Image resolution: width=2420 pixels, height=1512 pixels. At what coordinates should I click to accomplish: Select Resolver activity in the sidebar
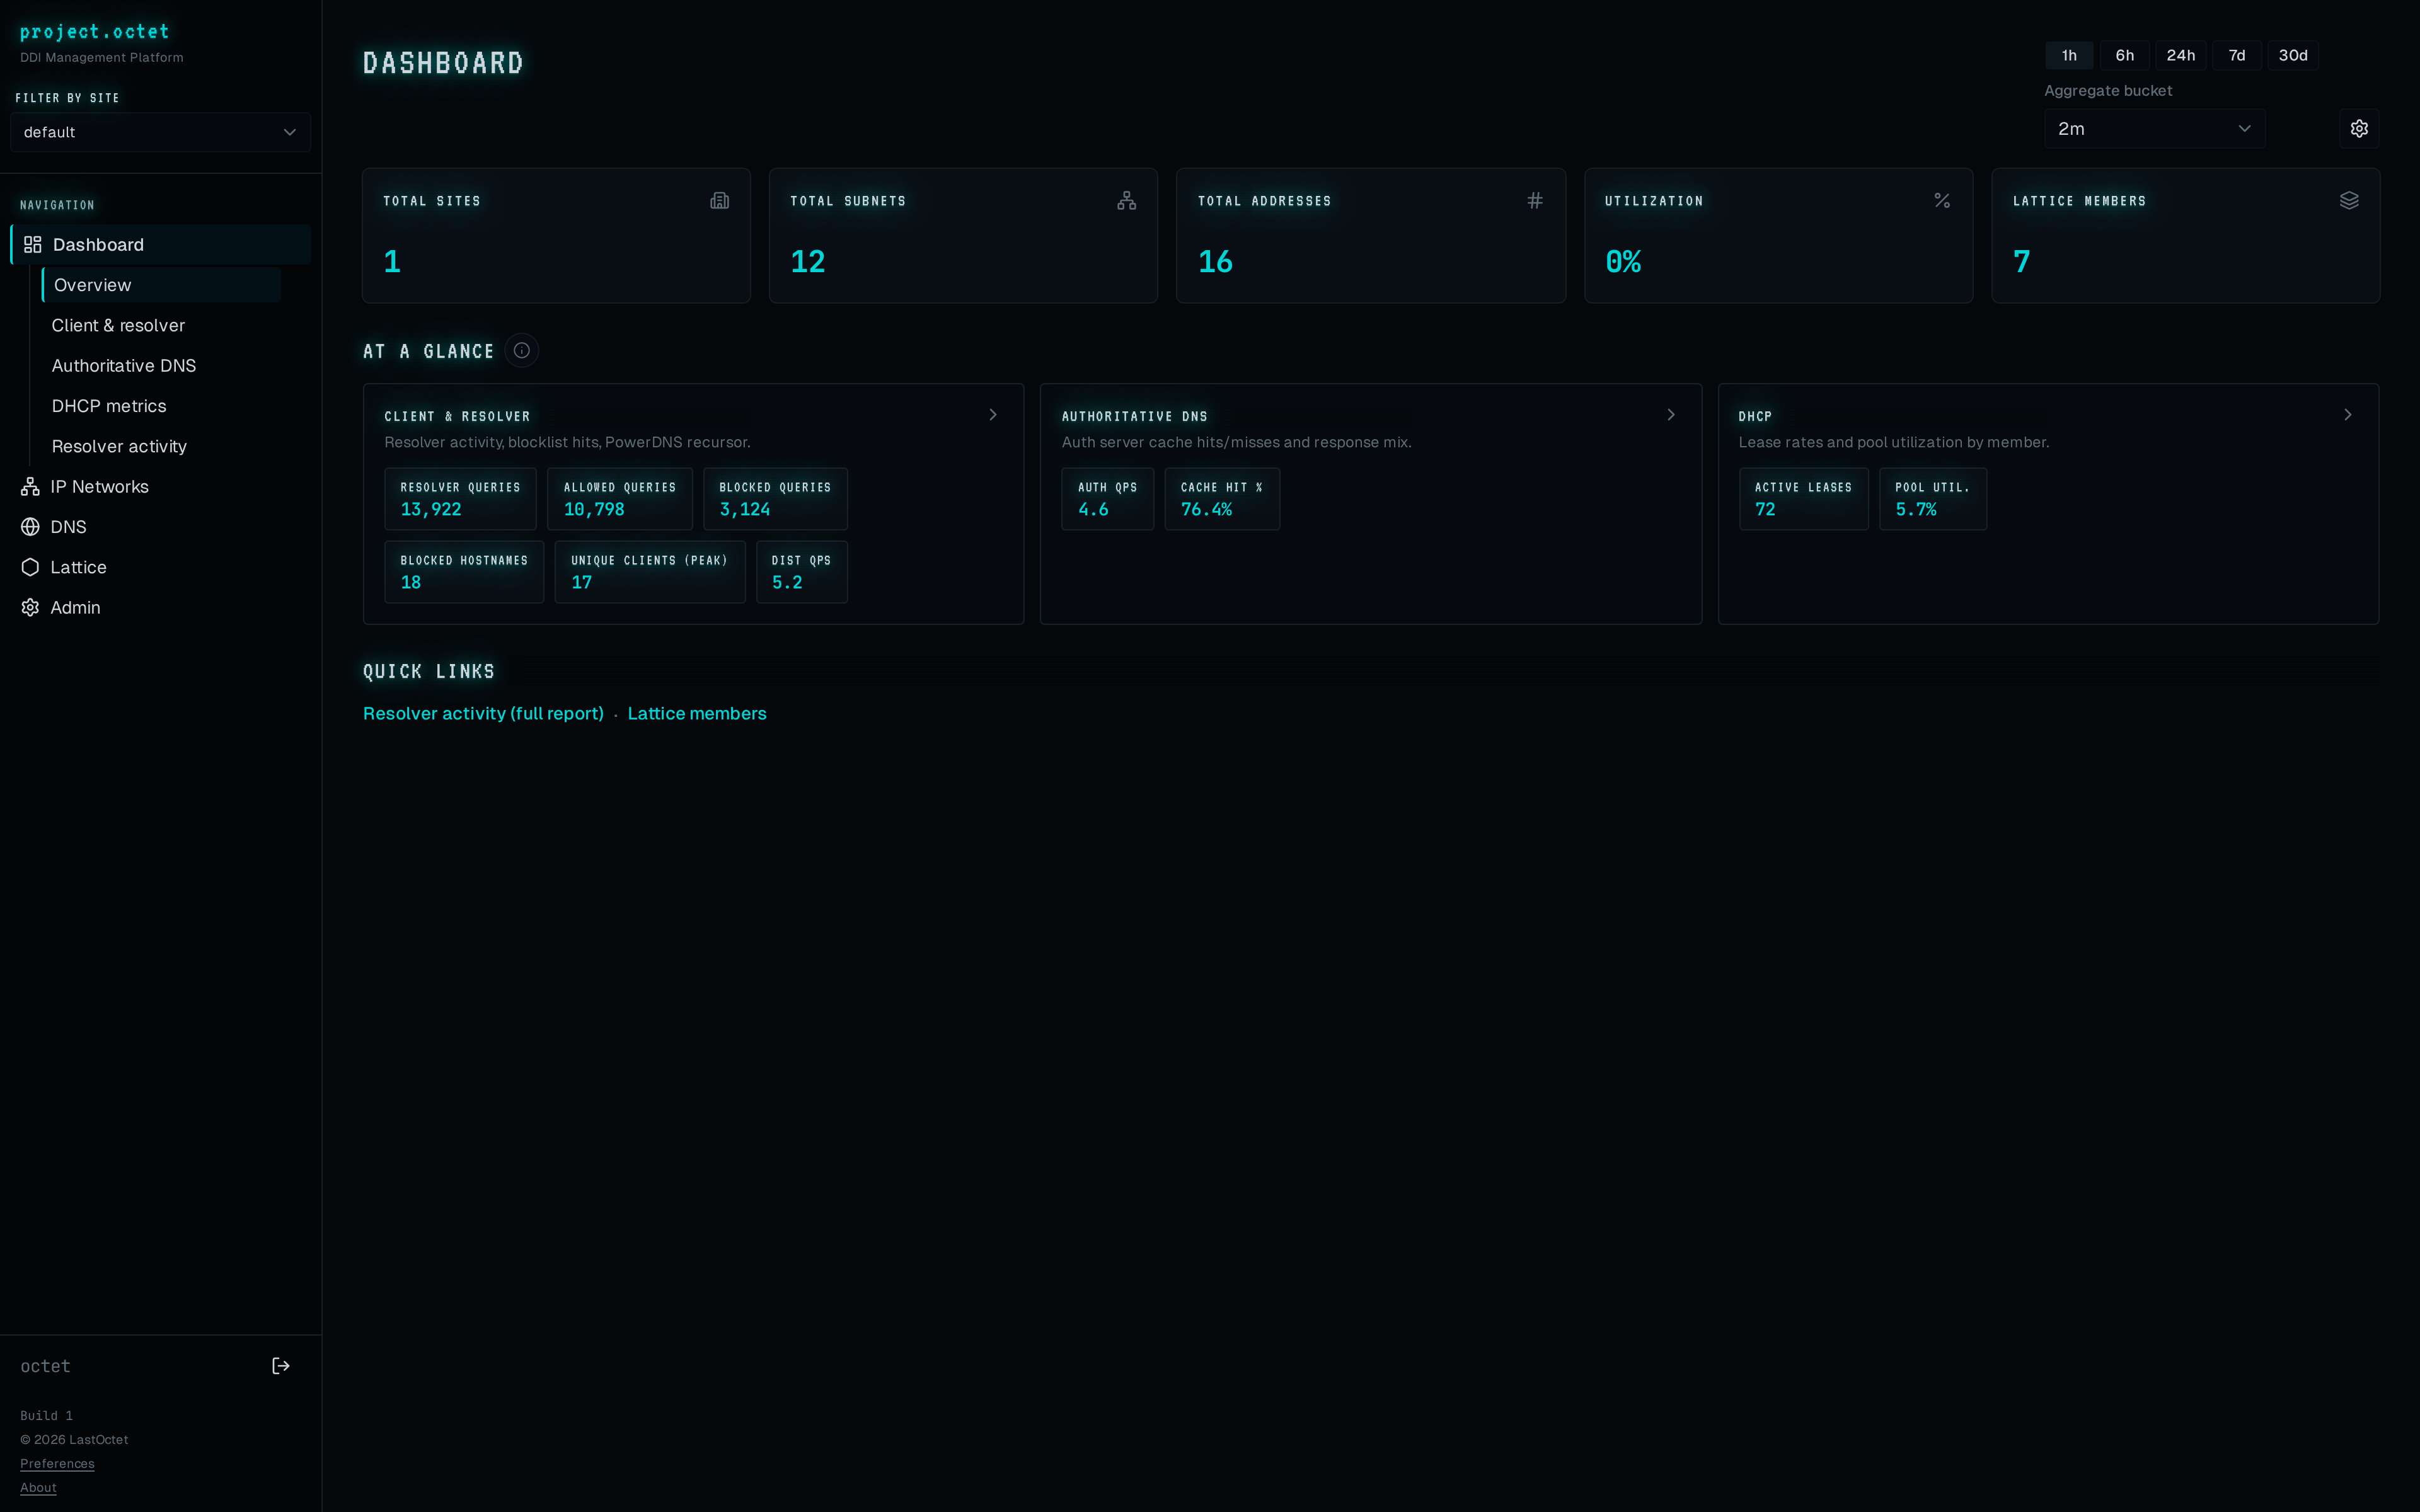120,446
